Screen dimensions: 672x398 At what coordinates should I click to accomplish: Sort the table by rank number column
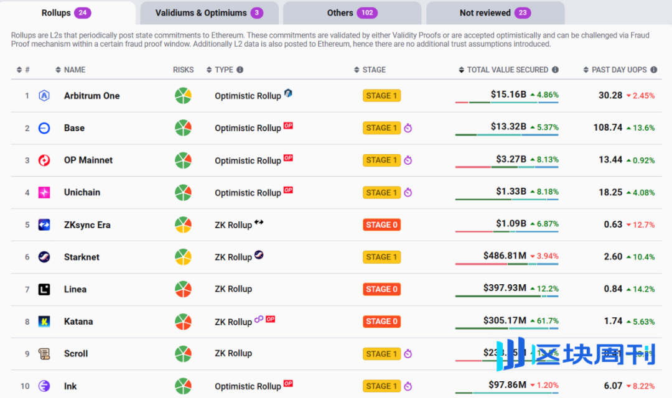(x=23, y=70)
